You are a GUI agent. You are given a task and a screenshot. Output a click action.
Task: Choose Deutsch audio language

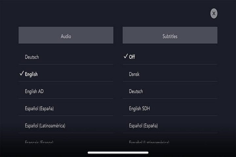pos(32,57)
